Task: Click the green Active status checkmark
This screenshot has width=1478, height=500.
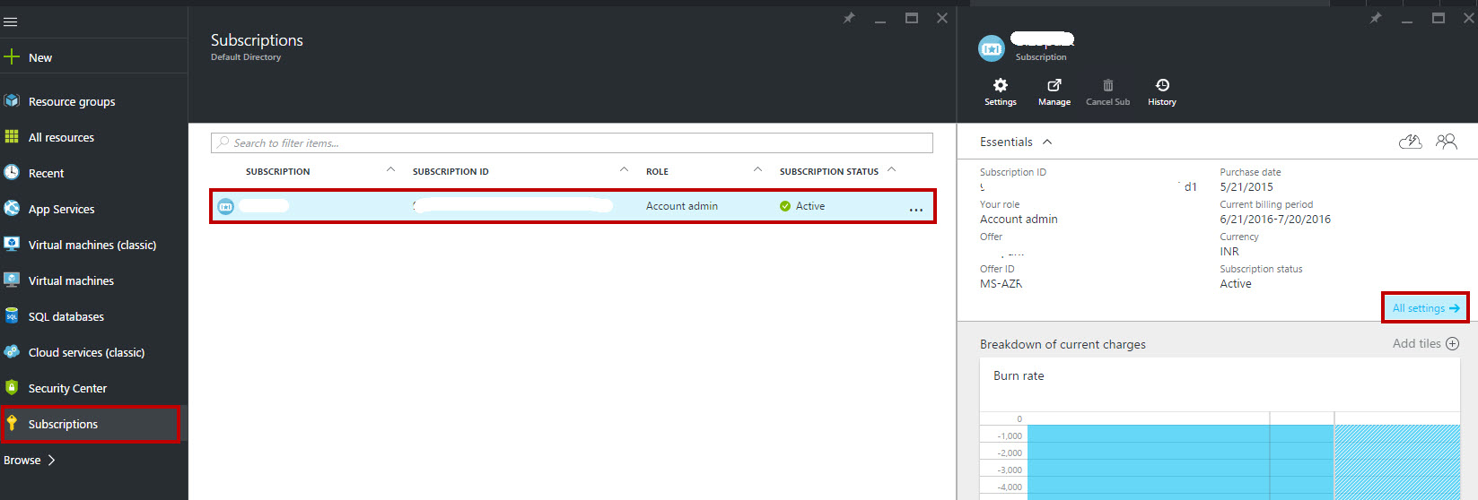Action: coord(785,206)
